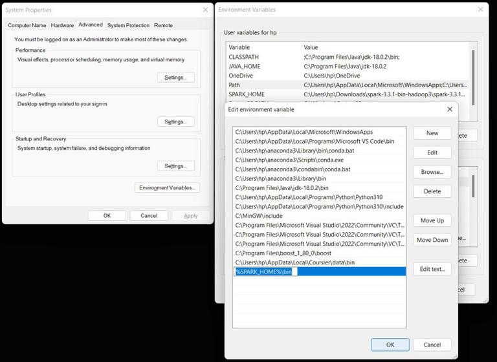Screen dimensions: 497x362
Task: Select the Microsoft VS Code\bin path entry
Action: coord(320,142)
